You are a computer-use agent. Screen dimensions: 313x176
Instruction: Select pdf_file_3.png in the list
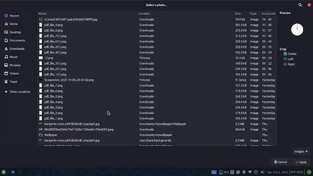click(x=157, y=108)
